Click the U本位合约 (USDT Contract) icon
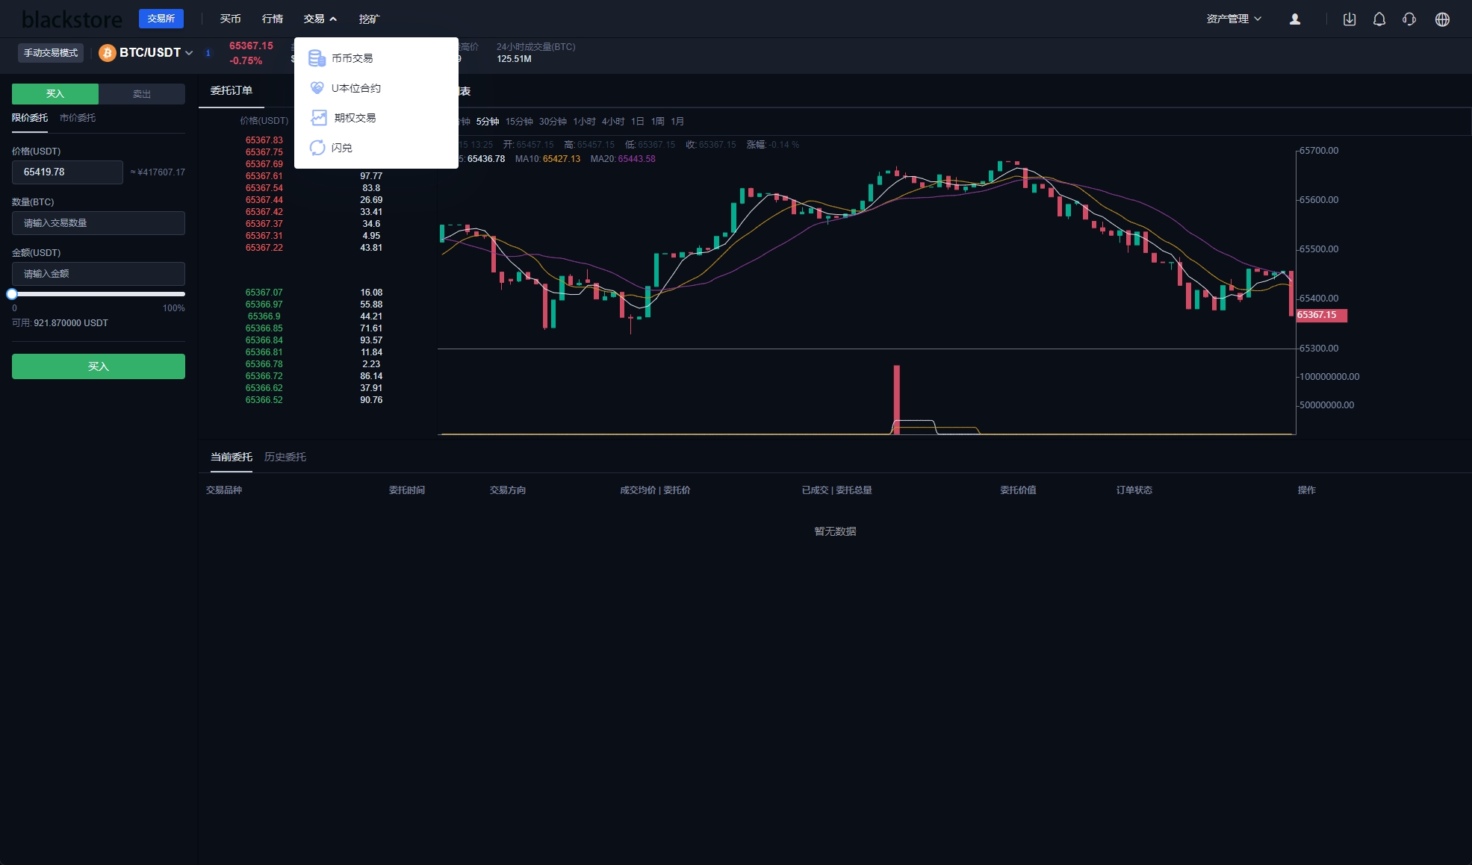The image size is (1472, 865). pyautogui.click(x=317, y=87)
